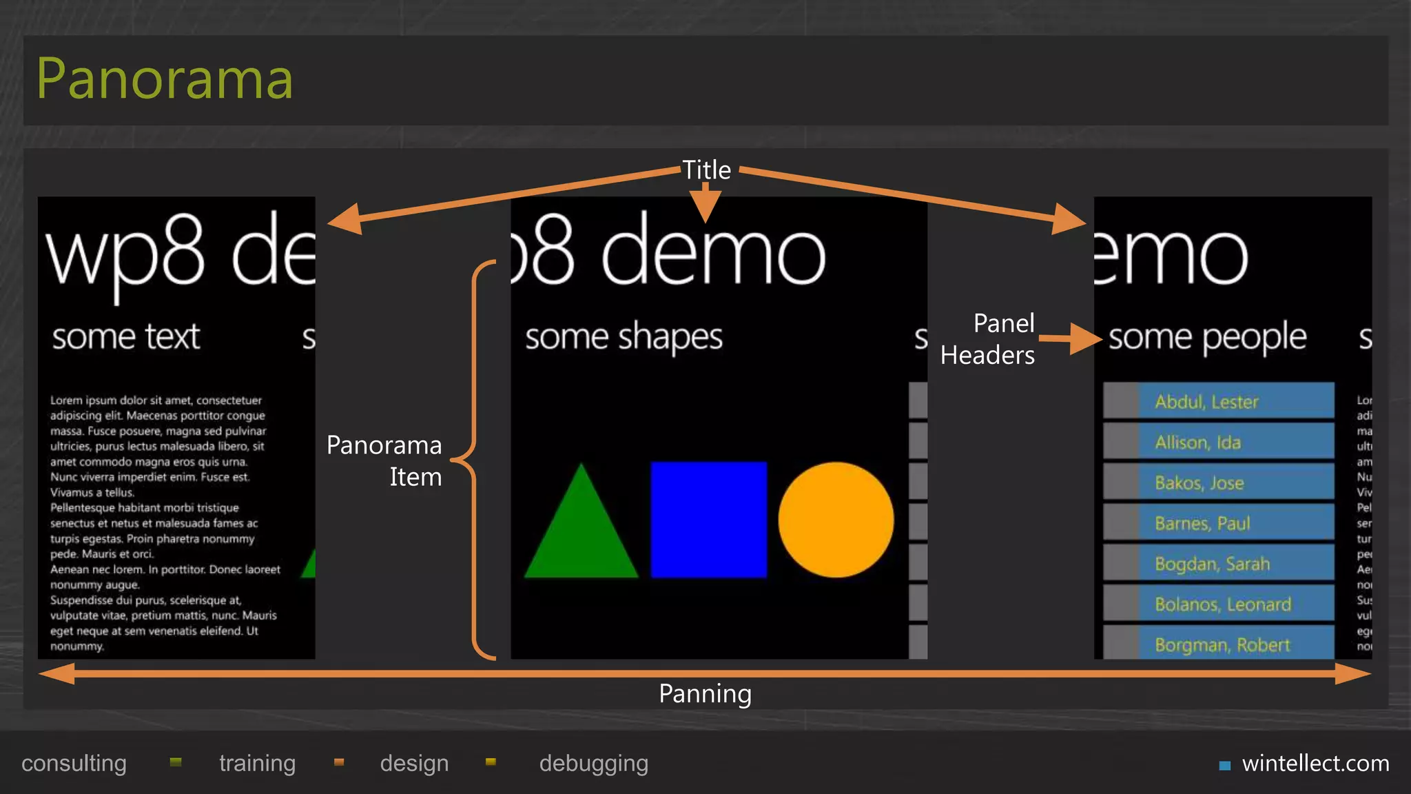Image resolution: width=1411 pixels, height=794 pixels.
Task: Open the some shapes panel header
Action: (624, 338)
